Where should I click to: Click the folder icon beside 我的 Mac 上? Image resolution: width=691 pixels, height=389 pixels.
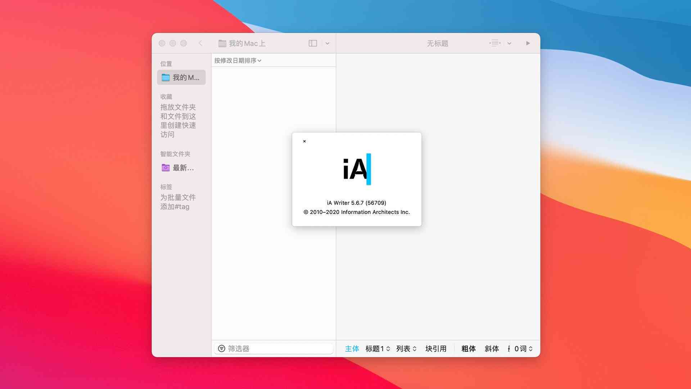pos(222,43)
